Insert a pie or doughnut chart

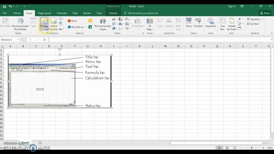114,28
